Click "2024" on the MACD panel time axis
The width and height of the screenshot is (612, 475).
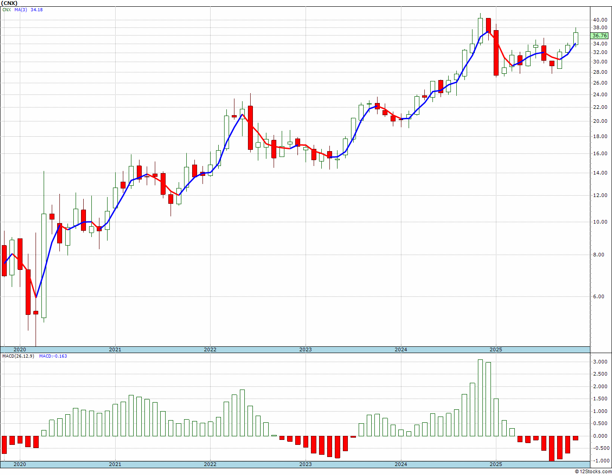point(401,464)
